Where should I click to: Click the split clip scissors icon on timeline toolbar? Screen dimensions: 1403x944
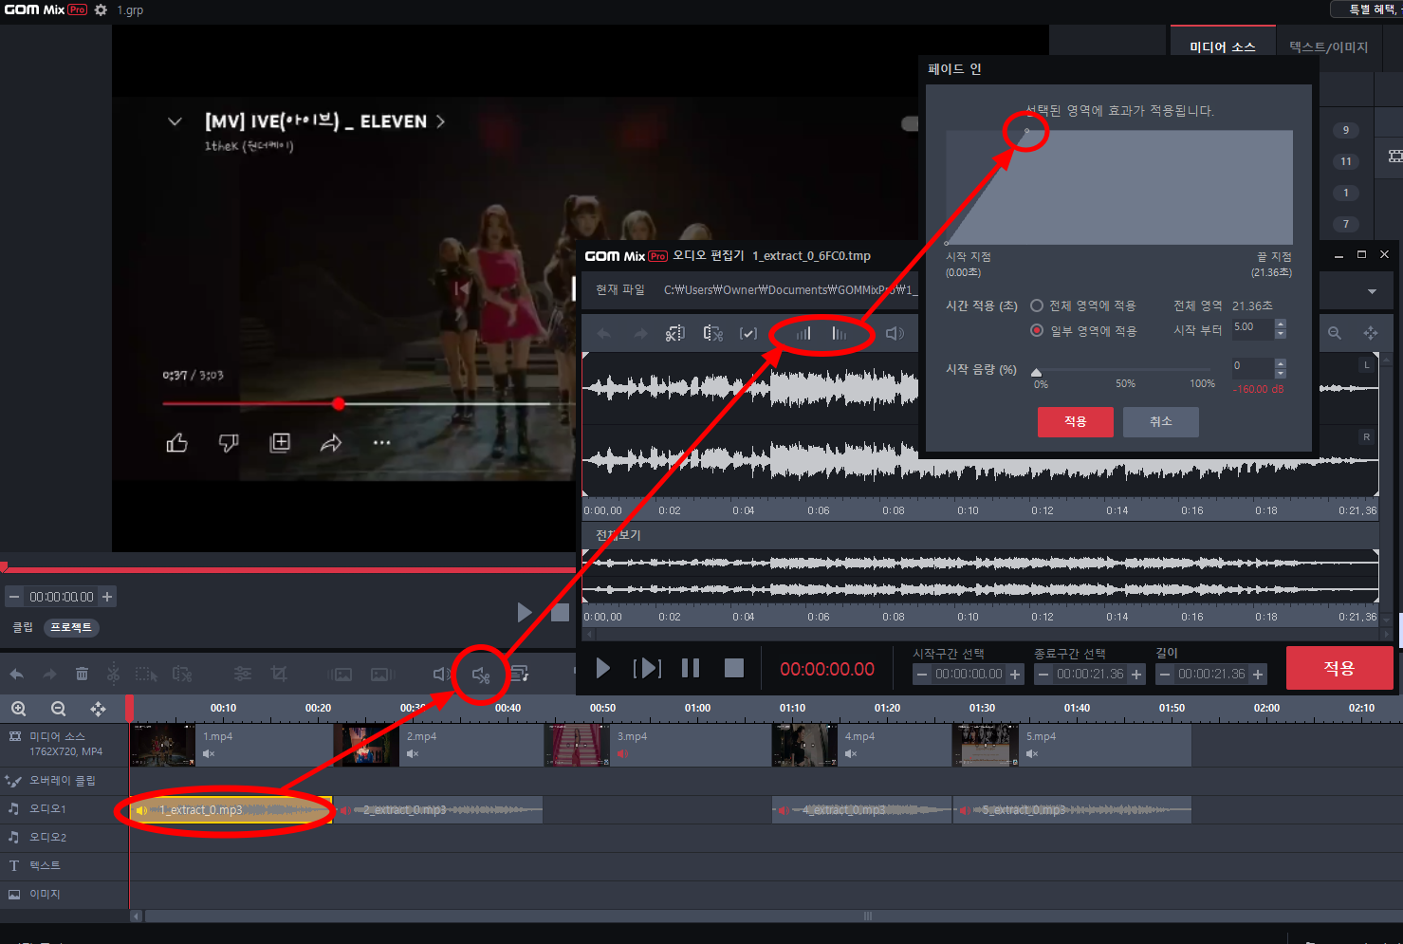pyautogui.click(x=113, y=674)
